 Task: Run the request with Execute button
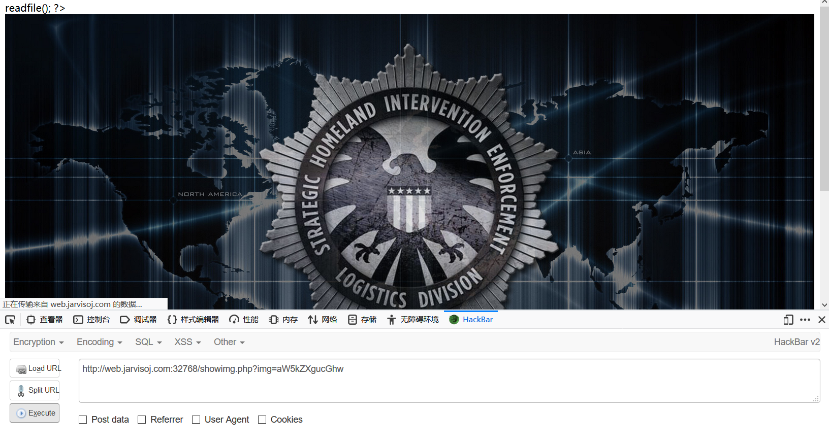click(35, 413)
